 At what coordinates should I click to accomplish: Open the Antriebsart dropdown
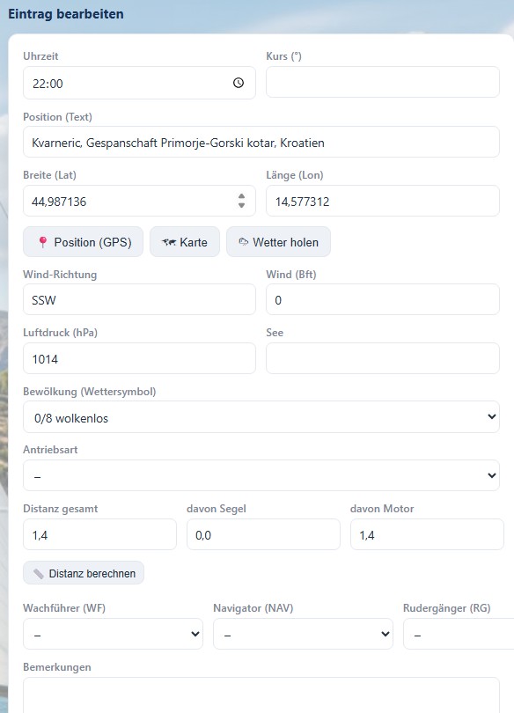[x=261, y=475]
